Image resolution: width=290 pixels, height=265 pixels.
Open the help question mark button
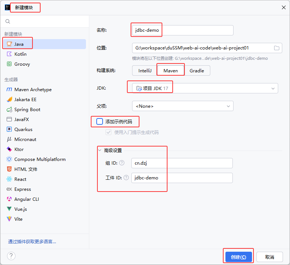pyautogui.click(x=11, y=256)
